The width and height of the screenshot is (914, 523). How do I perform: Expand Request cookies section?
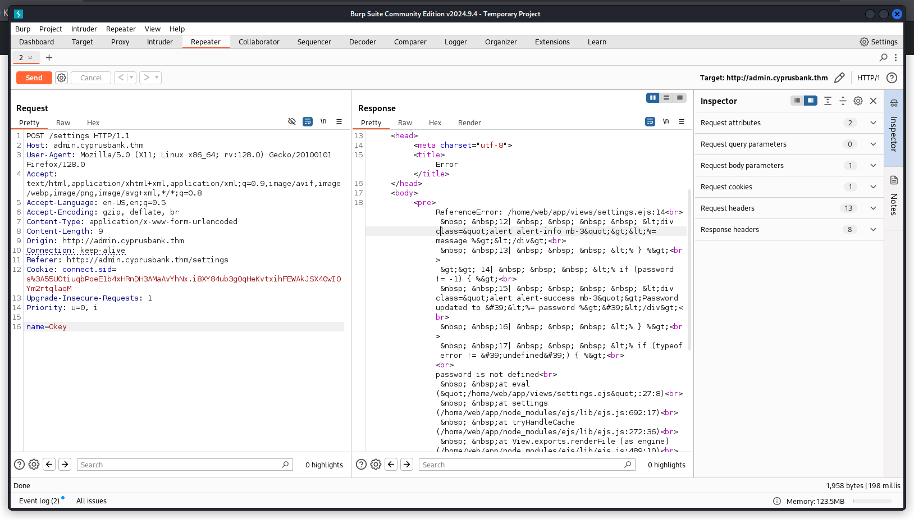[x=789, y=187]
